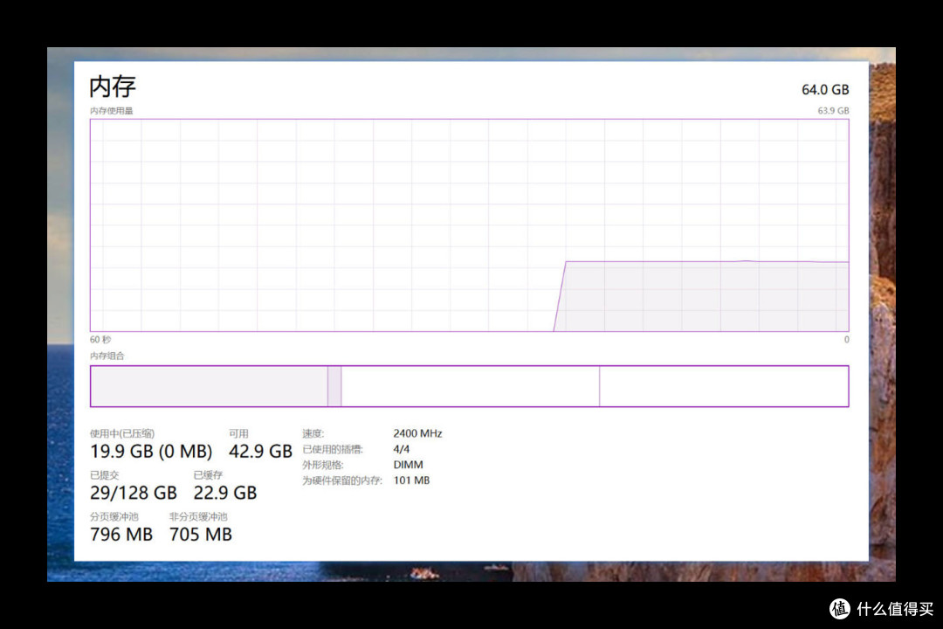Click the 为硬件保留的内存 label
943x629 pixels.
(341, 480)
